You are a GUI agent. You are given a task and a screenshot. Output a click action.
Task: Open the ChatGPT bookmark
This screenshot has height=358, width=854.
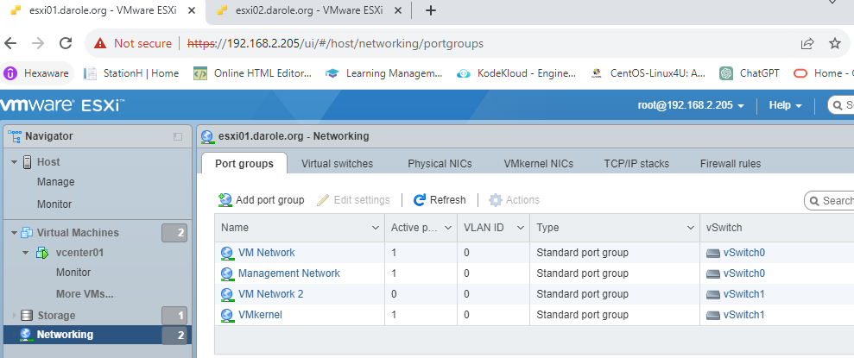point(750,73)
